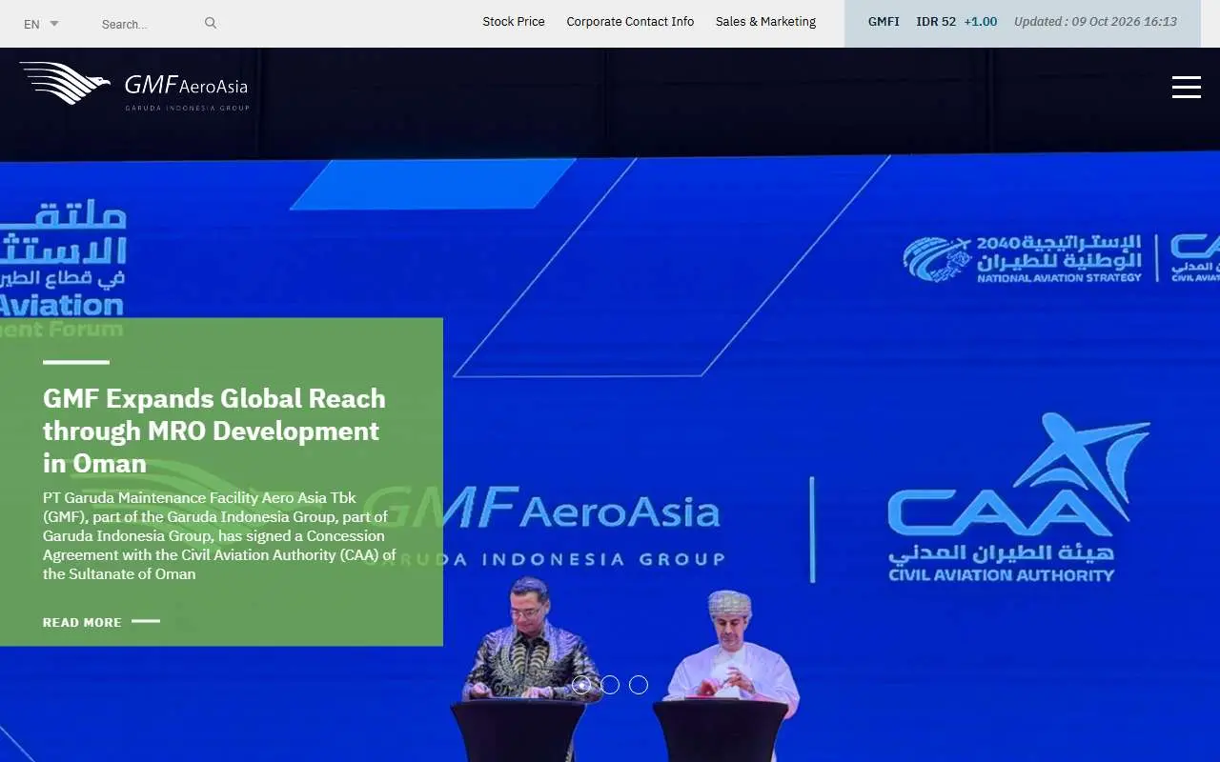Go to homepage via GMF AeroAsia logo
1220x762 pixels.
[133, 86]
